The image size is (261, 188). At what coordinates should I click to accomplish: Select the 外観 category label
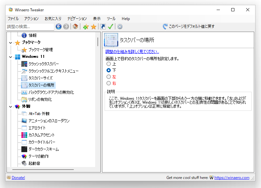coord(26,106)
